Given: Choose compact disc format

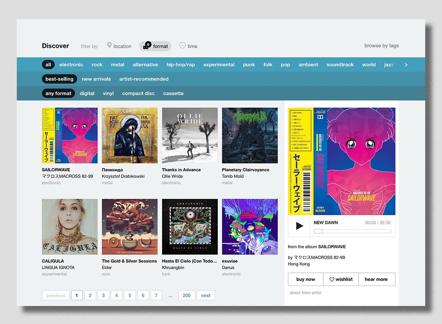Looking at the screenshot, I should tap(138, 93).
